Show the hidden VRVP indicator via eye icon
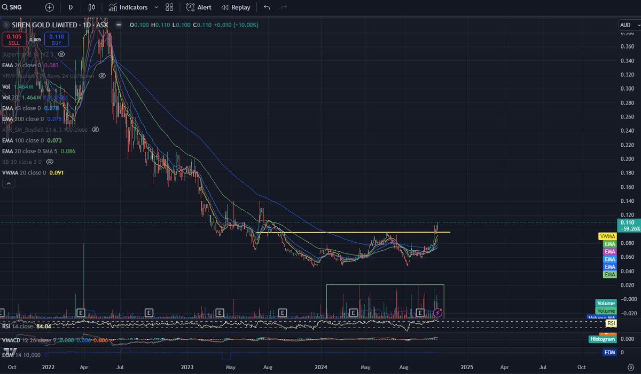Image resolution: width=641 pixels, height=374 pixels. click(x=102, y=76)
